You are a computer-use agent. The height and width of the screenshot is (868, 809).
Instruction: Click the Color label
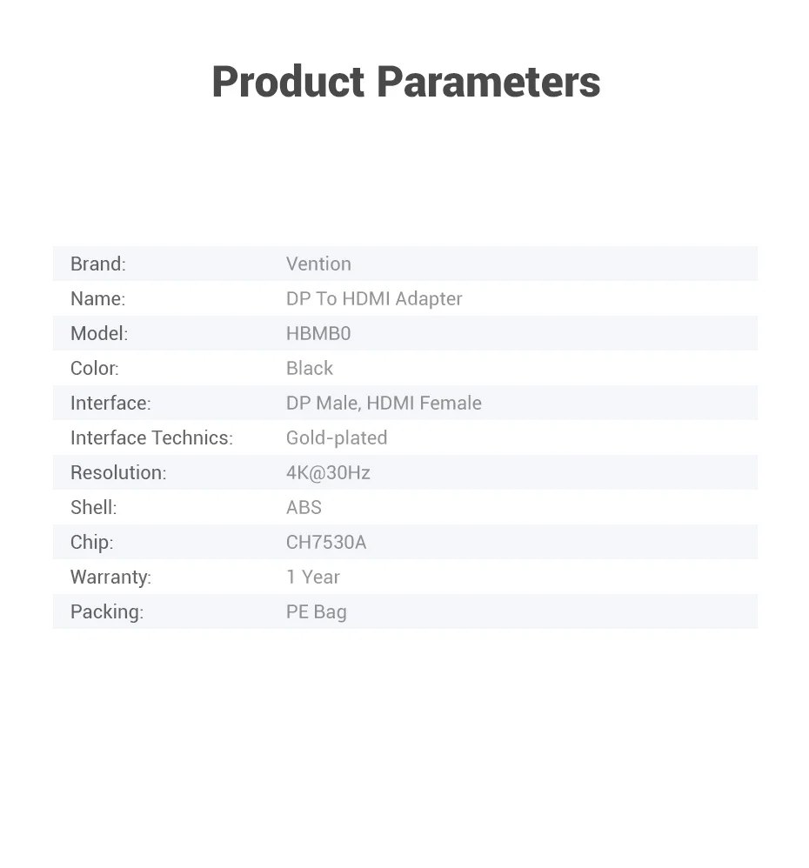[x=94, y=368]
